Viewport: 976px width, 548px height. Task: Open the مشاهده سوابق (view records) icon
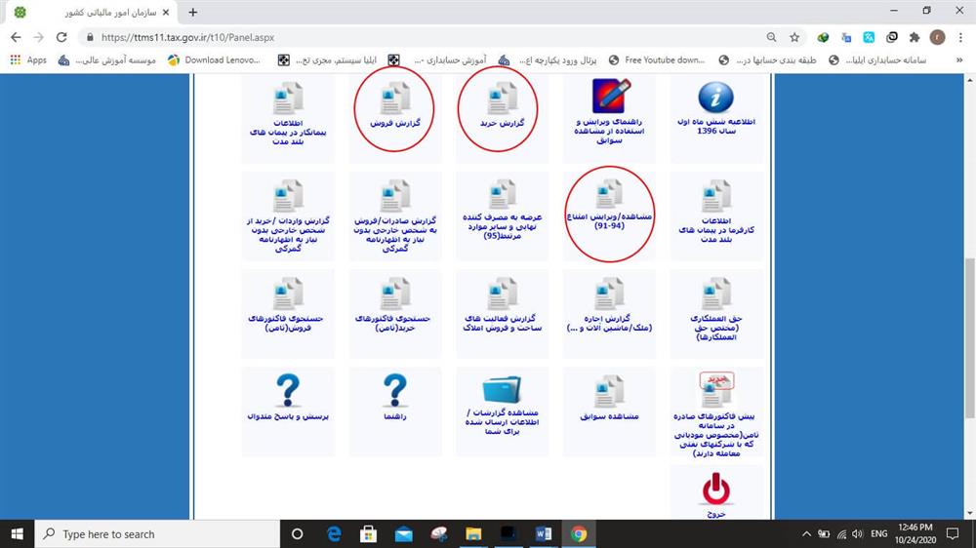coord(609,391)
